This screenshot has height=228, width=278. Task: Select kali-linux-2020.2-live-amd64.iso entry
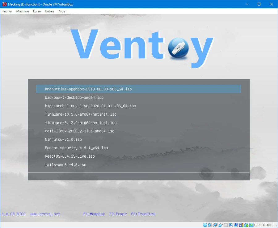[79, 131]
